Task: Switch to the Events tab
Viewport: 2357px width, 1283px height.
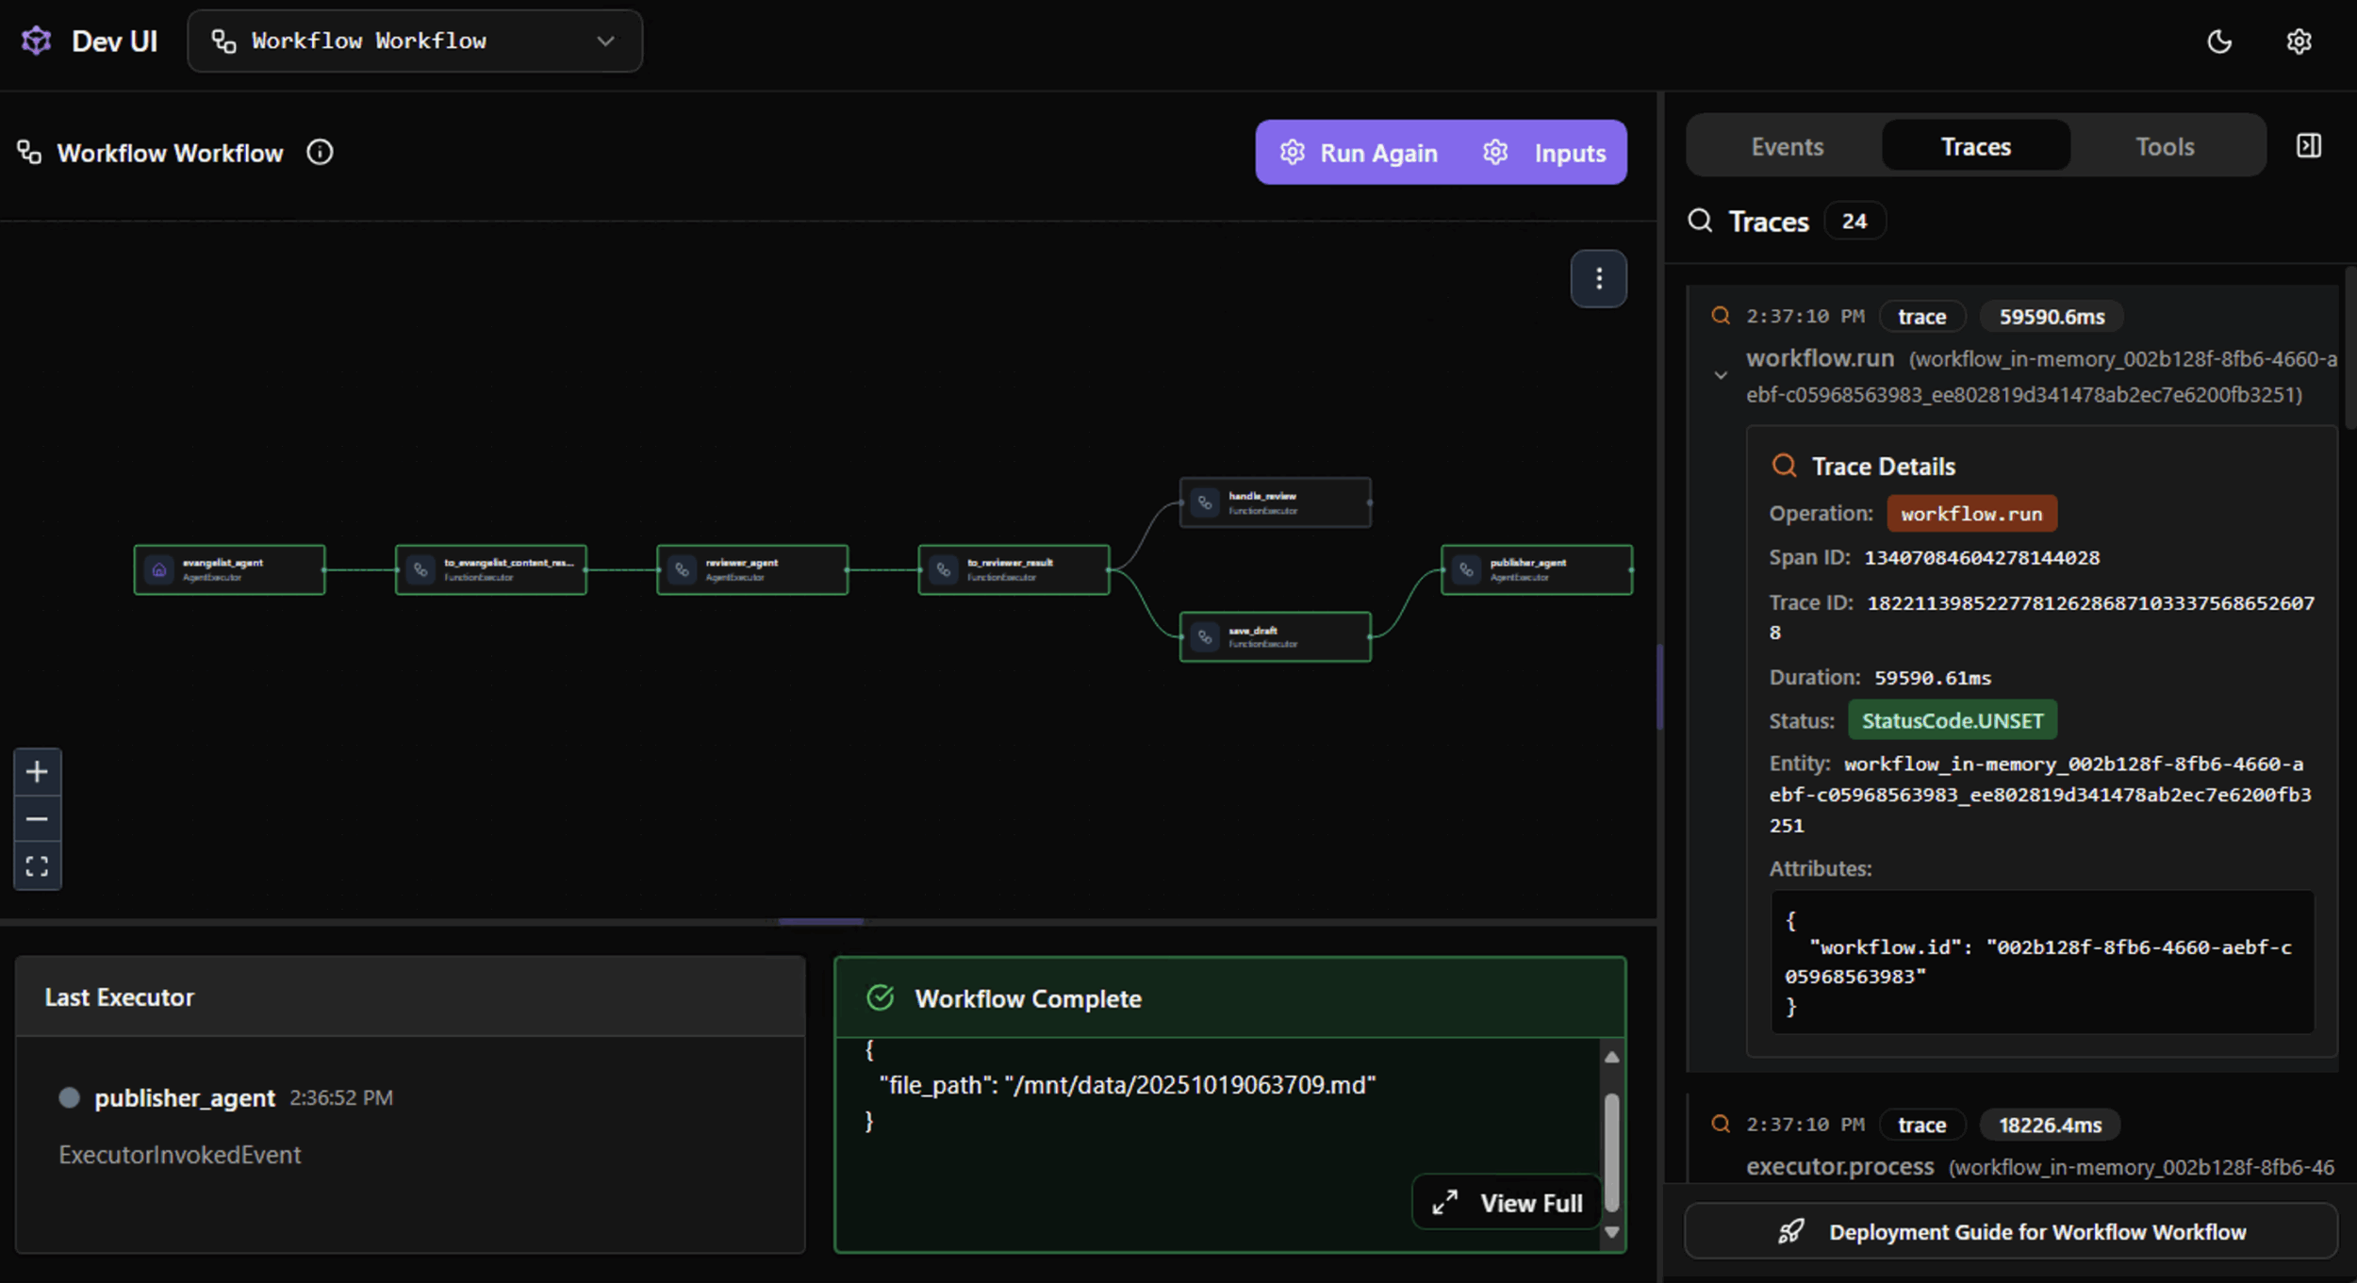Action: (x=1787, y=147)
